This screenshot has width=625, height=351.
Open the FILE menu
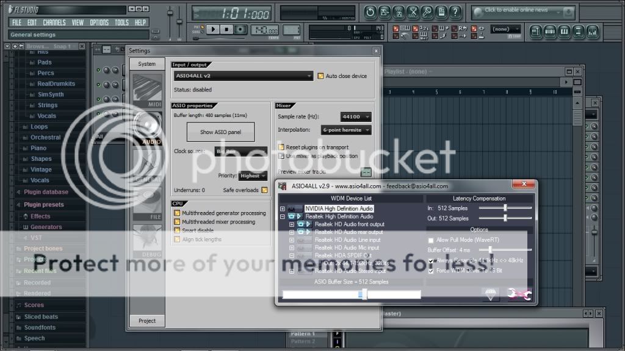coord(16,23)
